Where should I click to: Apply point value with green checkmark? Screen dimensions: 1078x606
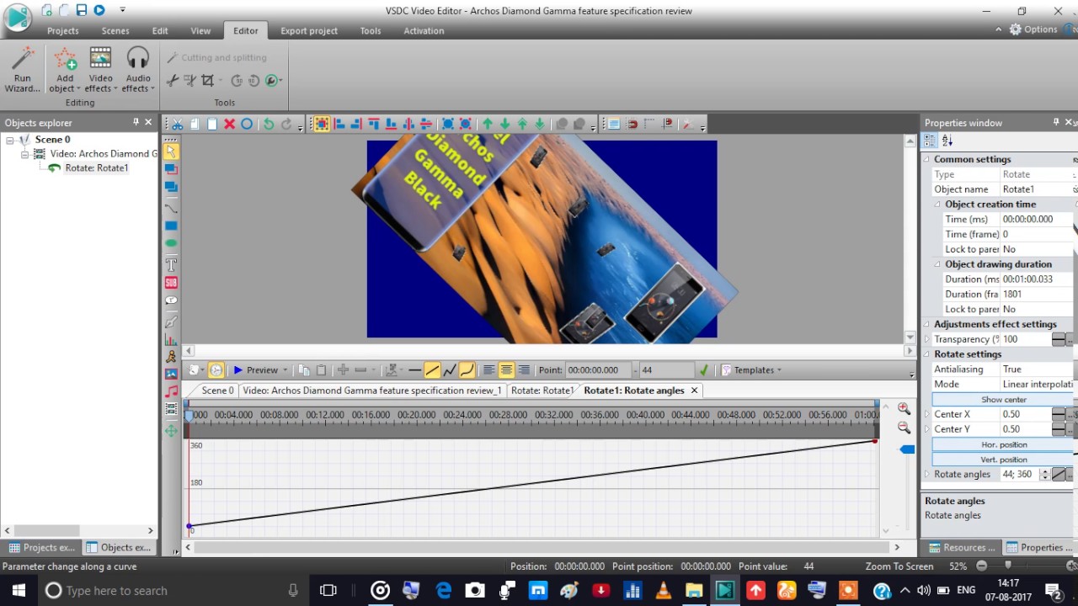704,370
